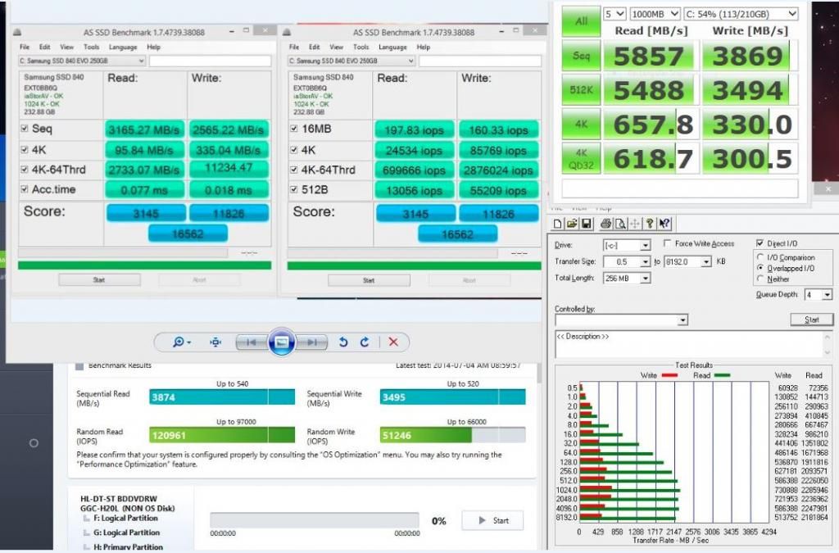Open the View menu in AS SSD iops window
Image resolution: width=839 pixels, height=553 pixels.
click(336, 47)
